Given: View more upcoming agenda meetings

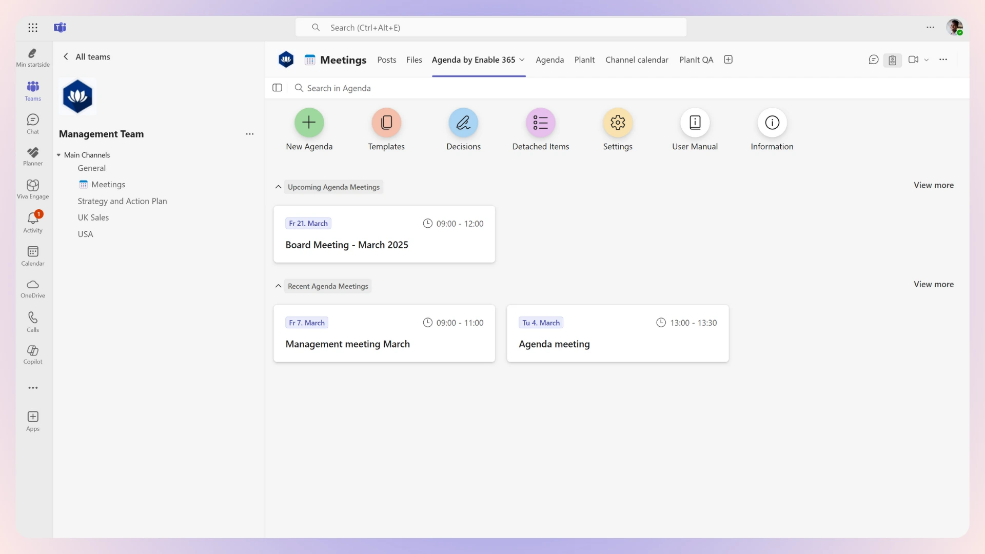Looking at the screenshot, I should 933,185.
